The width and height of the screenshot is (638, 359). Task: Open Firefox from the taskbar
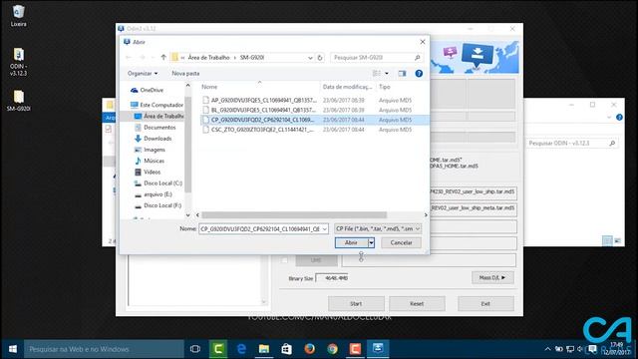tap(310, 349)
